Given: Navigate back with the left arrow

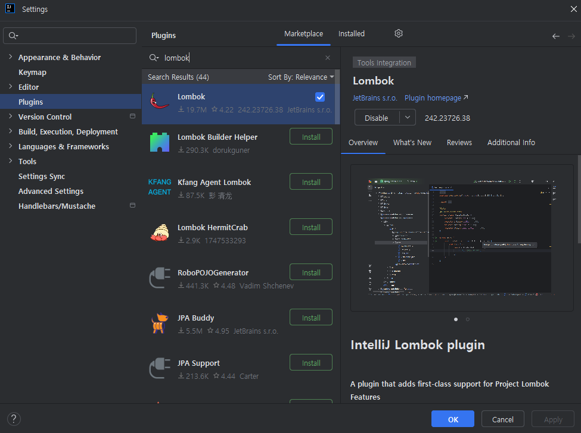Looking at the screenshot, I should click(x=556, y=36).
